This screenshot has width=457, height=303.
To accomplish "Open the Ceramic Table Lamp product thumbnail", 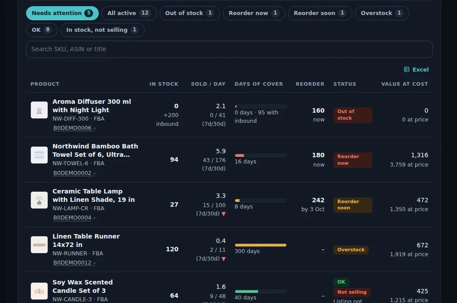I will [39, 200].
